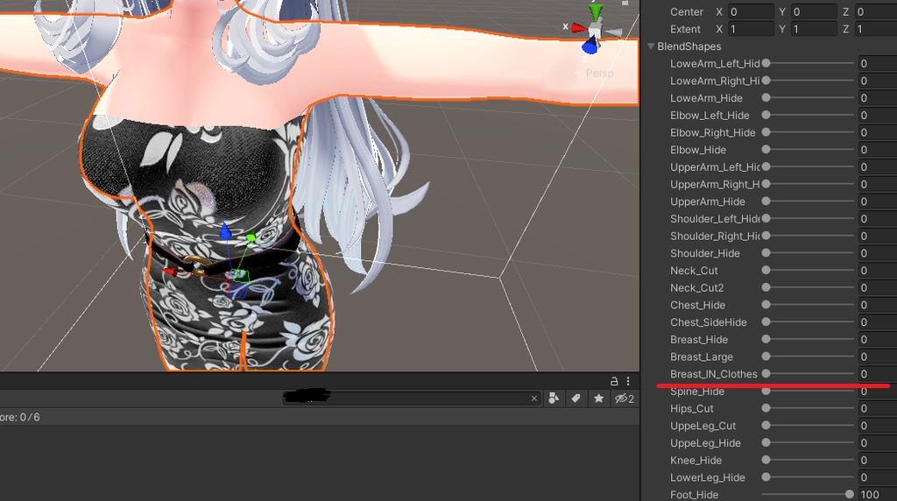897x501 pixels.
Task: Open the project panel three-dot menu
Action: click(x=628, y=381)
